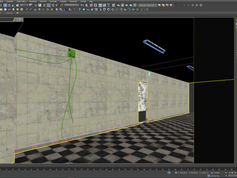237x178 pixels.
Task: Toggle the Layer Explorer
Action: [95, 5]
